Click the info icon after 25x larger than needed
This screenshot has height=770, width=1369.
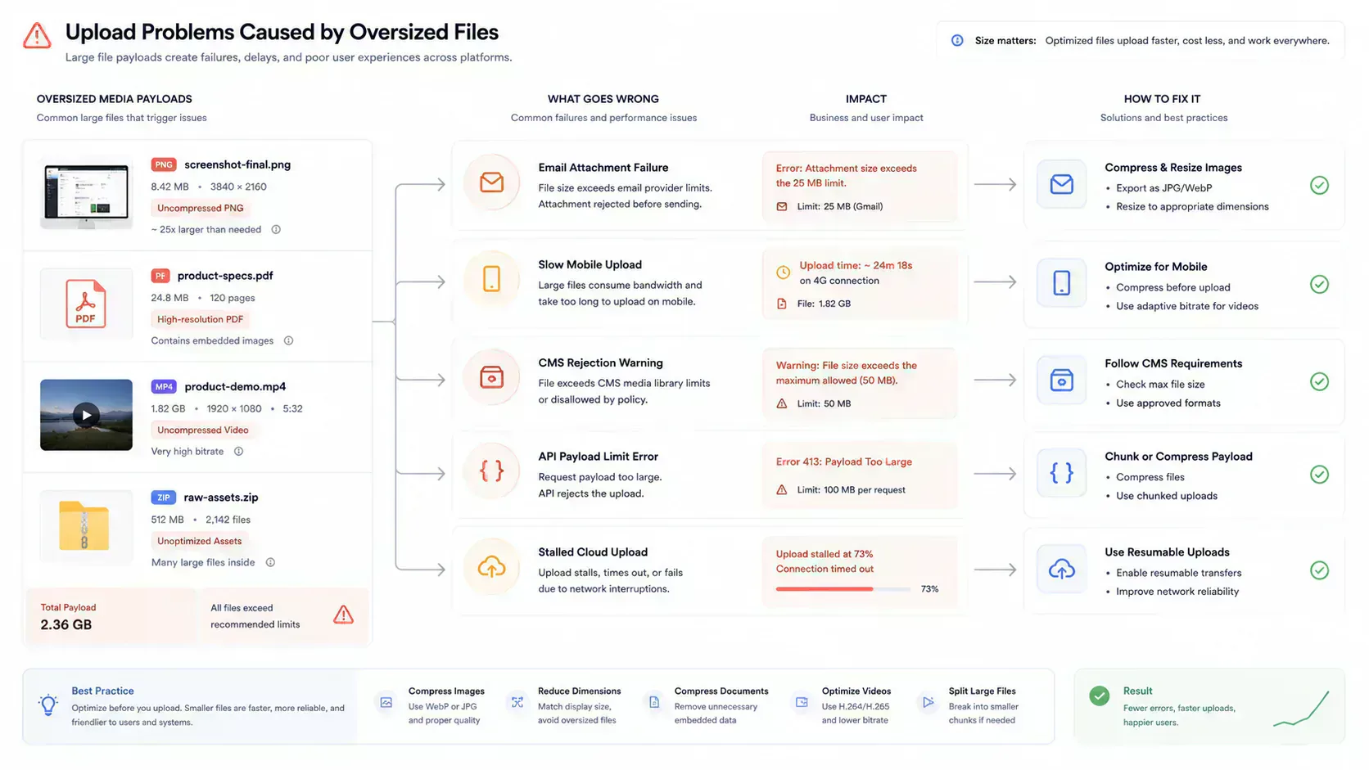pos(276,230)
